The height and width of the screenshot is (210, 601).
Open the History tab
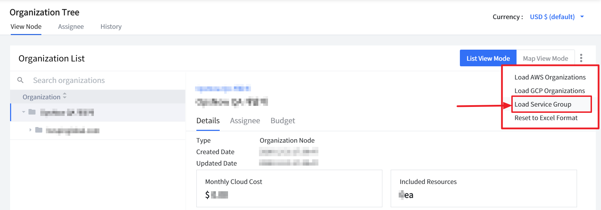coord(111,27)
